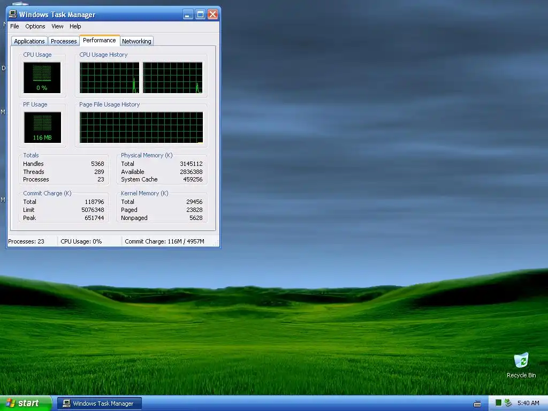Open the File menu
The width and height of the screenshot is (548, 411).
[x=14, y=26]
